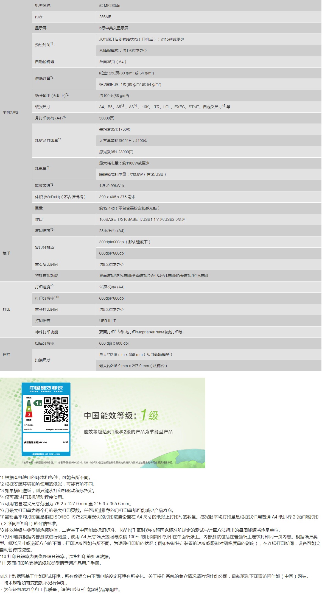Click the yellow number 2 energy rating band

coord(29,409)
